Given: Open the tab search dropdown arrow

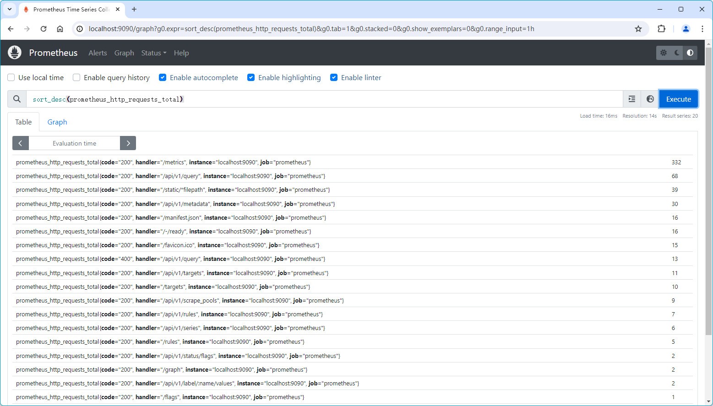Looking at the screenshot, I should click(9, 9).
